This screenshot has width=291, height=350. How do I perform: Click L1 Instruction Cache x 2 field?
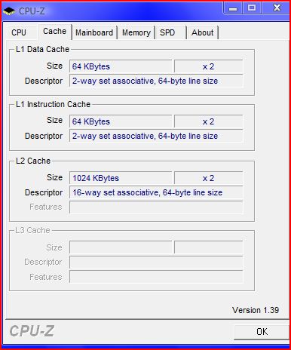208,121
